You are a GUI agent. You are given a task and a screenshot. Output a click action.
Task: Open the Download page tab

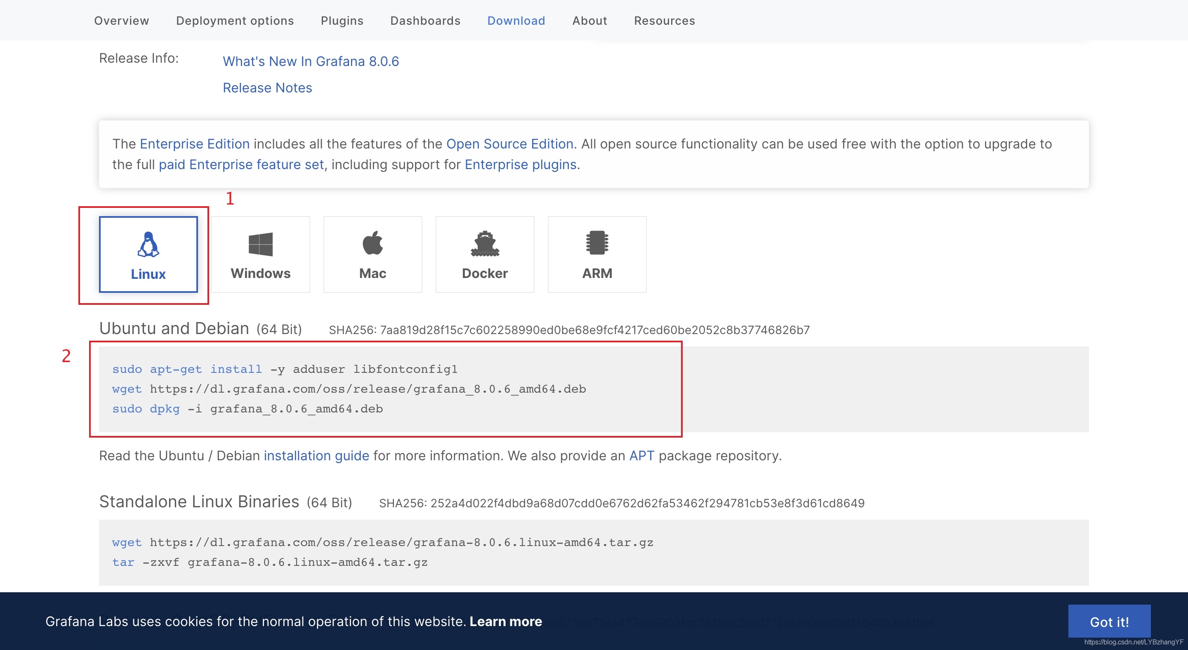coord(516,21)
